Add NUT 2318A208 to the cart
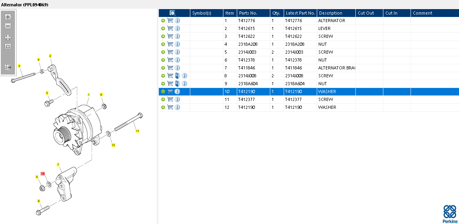 coord(170,44)
